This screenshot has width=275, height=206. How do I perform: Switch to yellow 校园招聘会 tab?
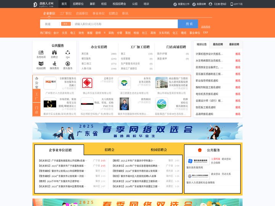click(x=159, y=150)
